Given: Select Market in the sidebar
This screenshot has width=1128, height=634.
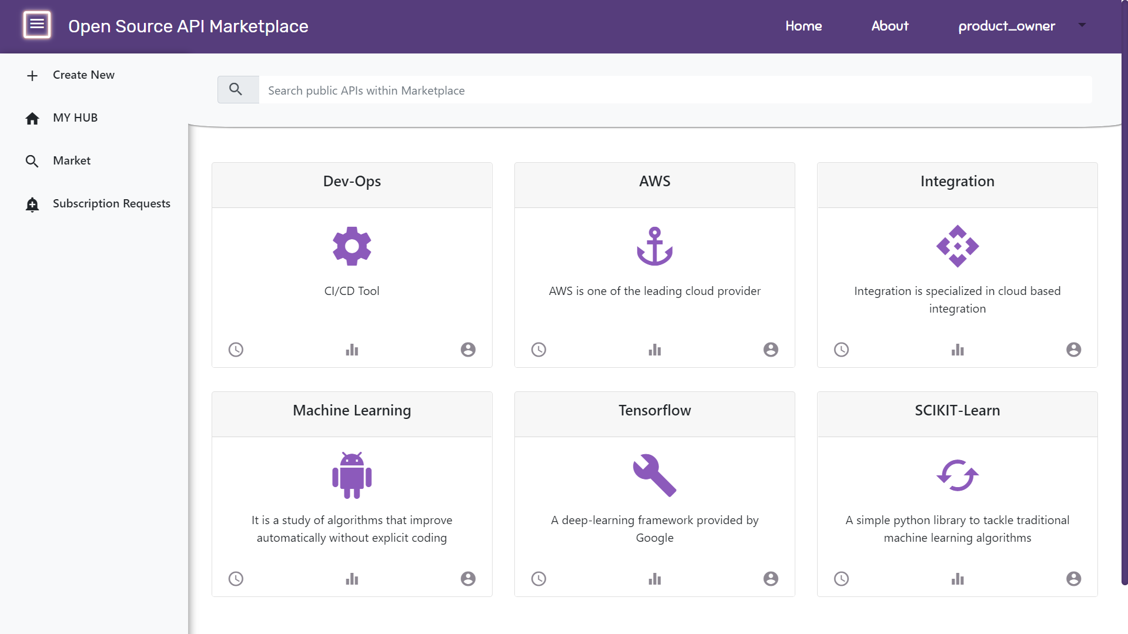Looking at the screenshot, I should point(72,161).
